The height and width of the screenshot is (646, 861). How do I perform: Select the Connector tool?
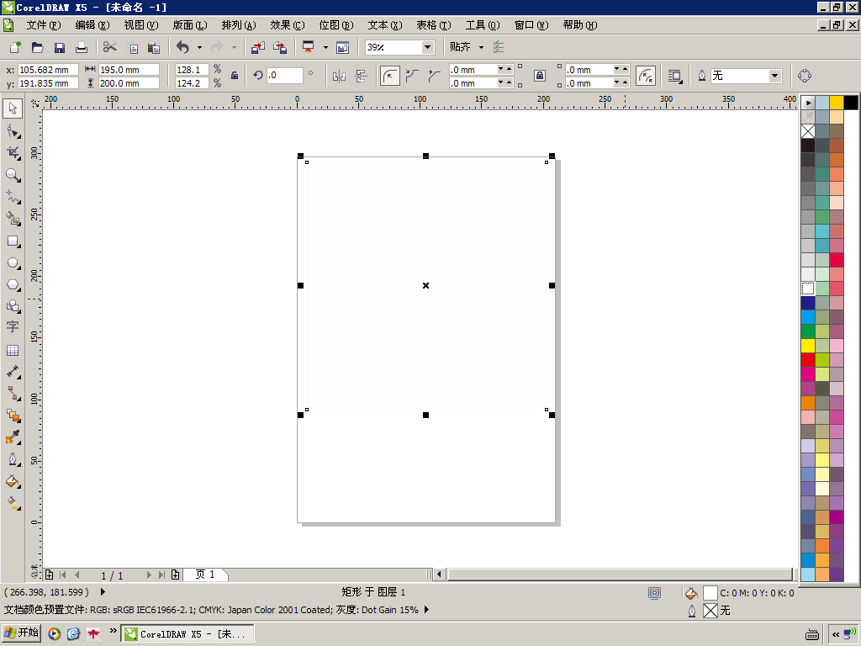[13, 394]
